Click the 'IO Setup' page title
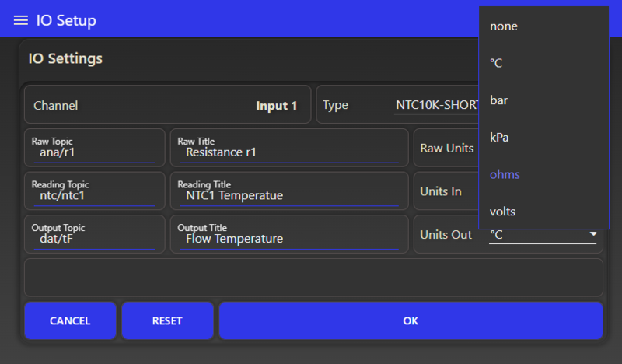Viewport: 622px width, 364px height. [66, 20]
